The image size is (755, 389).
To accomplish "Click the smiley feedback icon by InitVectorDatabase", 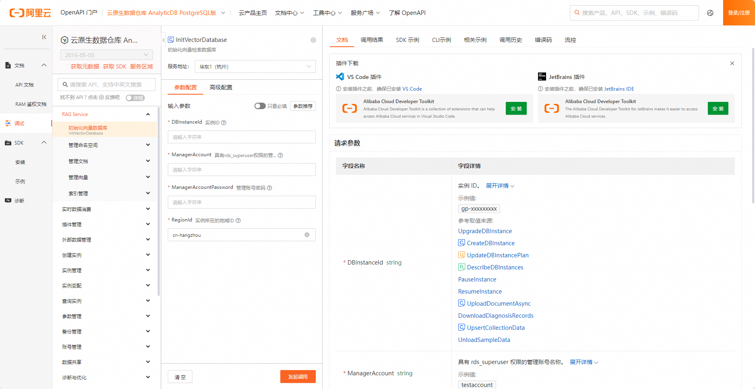I will point(313,40).
